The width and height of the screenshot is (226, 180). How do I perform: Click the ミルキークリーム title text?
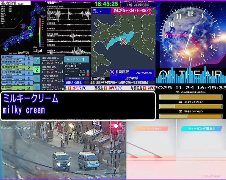(x=31, y=98)
